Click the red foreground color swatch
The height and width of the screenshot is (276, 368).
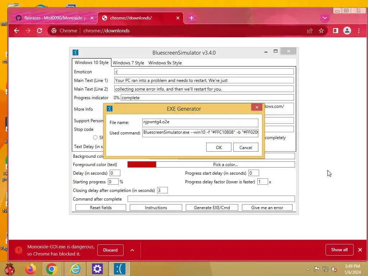(x=142, y=165)
